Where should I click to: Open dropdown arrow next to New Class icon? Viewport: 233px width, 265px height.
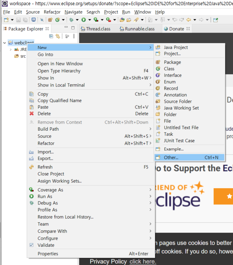click(x=63, y=20)
